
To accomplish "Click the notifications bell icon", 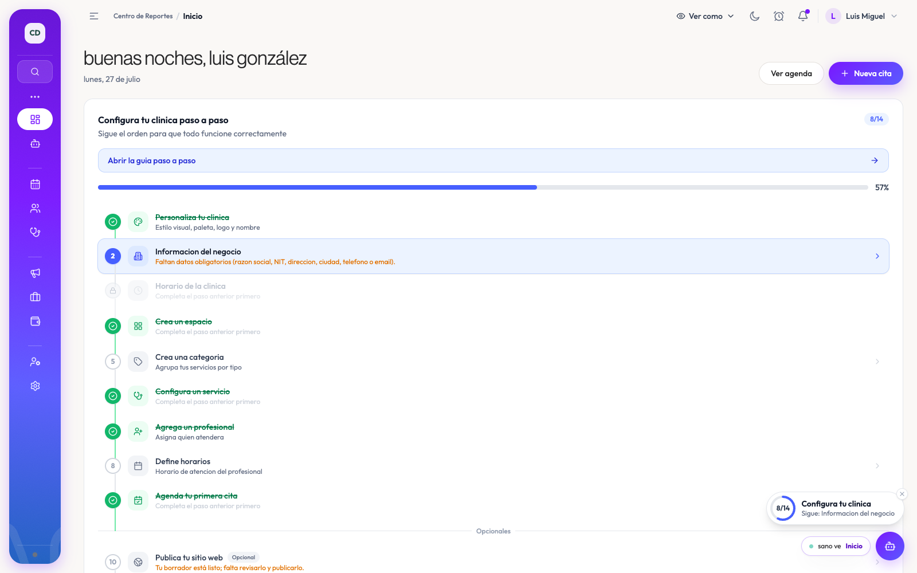I will pyautogui.click(x=803, y=16).
